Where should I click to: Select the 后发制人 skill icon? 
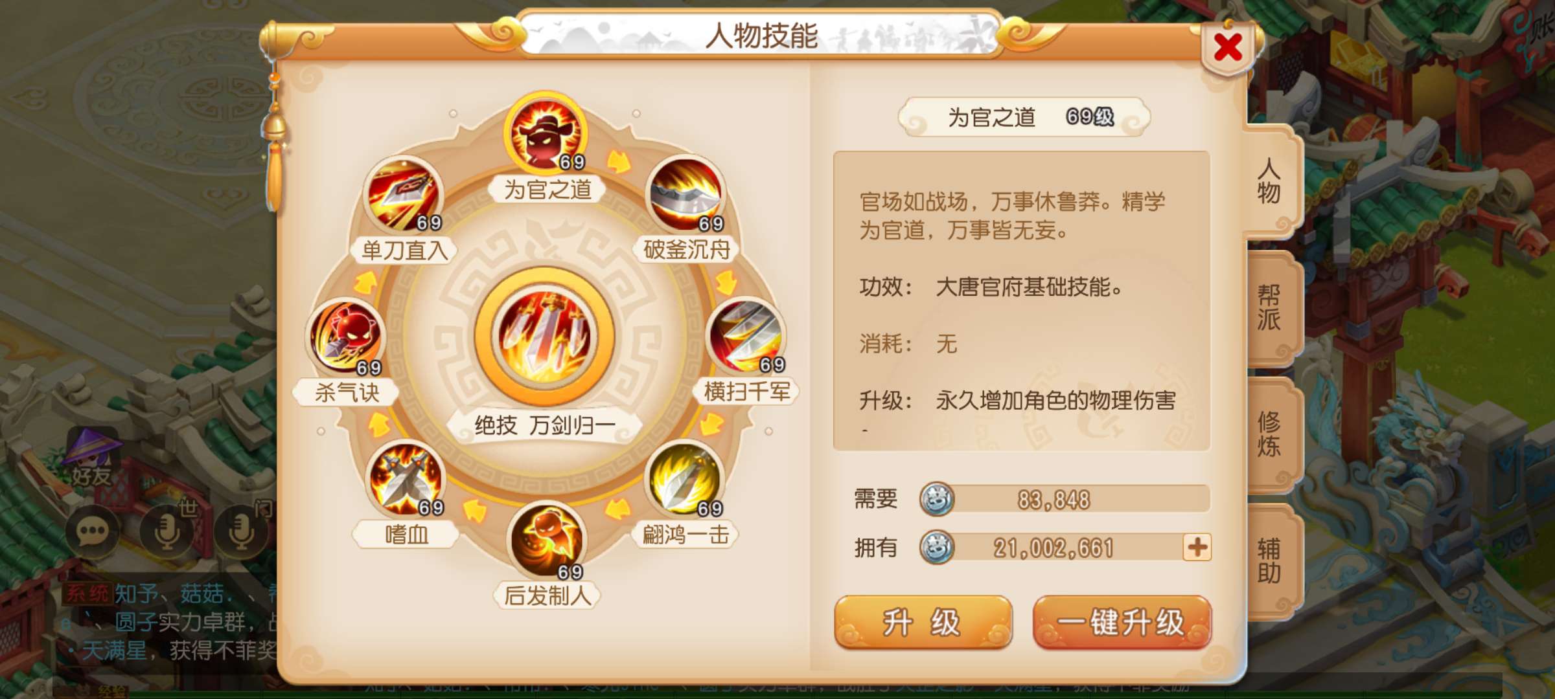(547, 541)
